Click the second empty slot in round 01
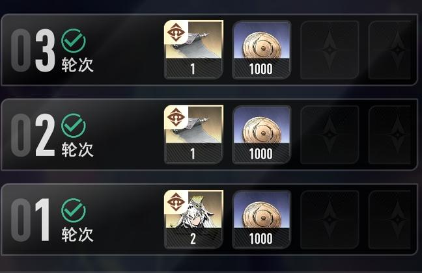The height and width of the screenshot is (273, 422). point(389,219)
